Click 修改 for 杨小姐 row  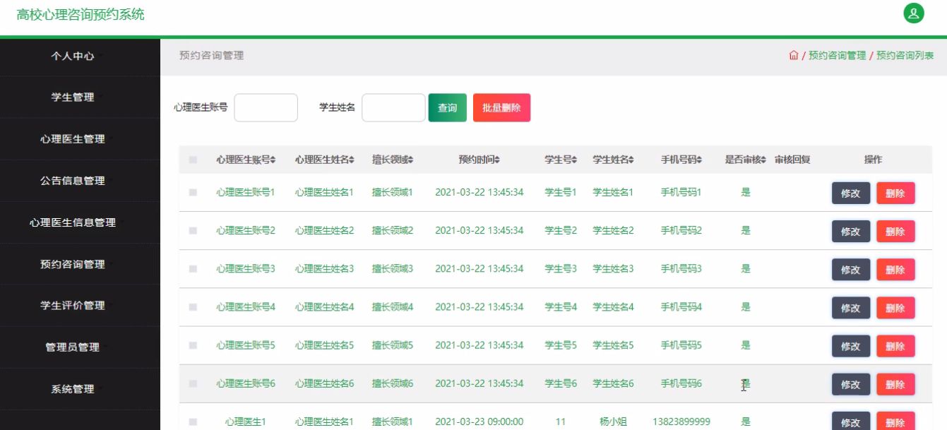coord(851,422)
